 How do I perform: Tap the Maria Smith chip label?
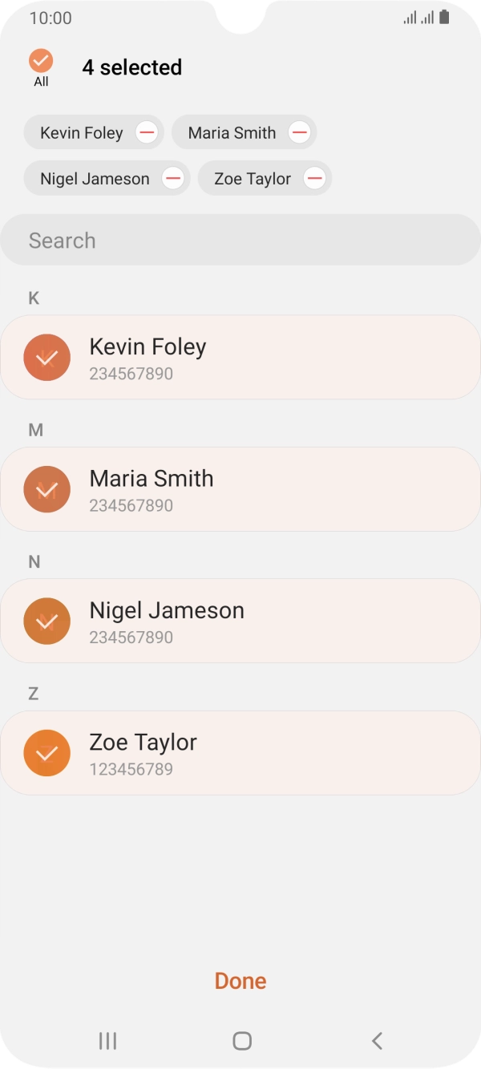tap(232, 132)
